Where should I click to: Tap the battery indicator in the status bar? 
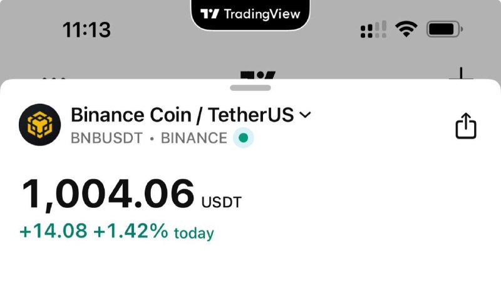pyautogui.click(x=445, y=29)
